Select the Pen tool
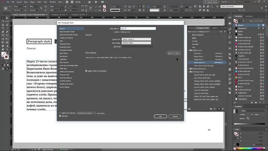 click(3, 32)
